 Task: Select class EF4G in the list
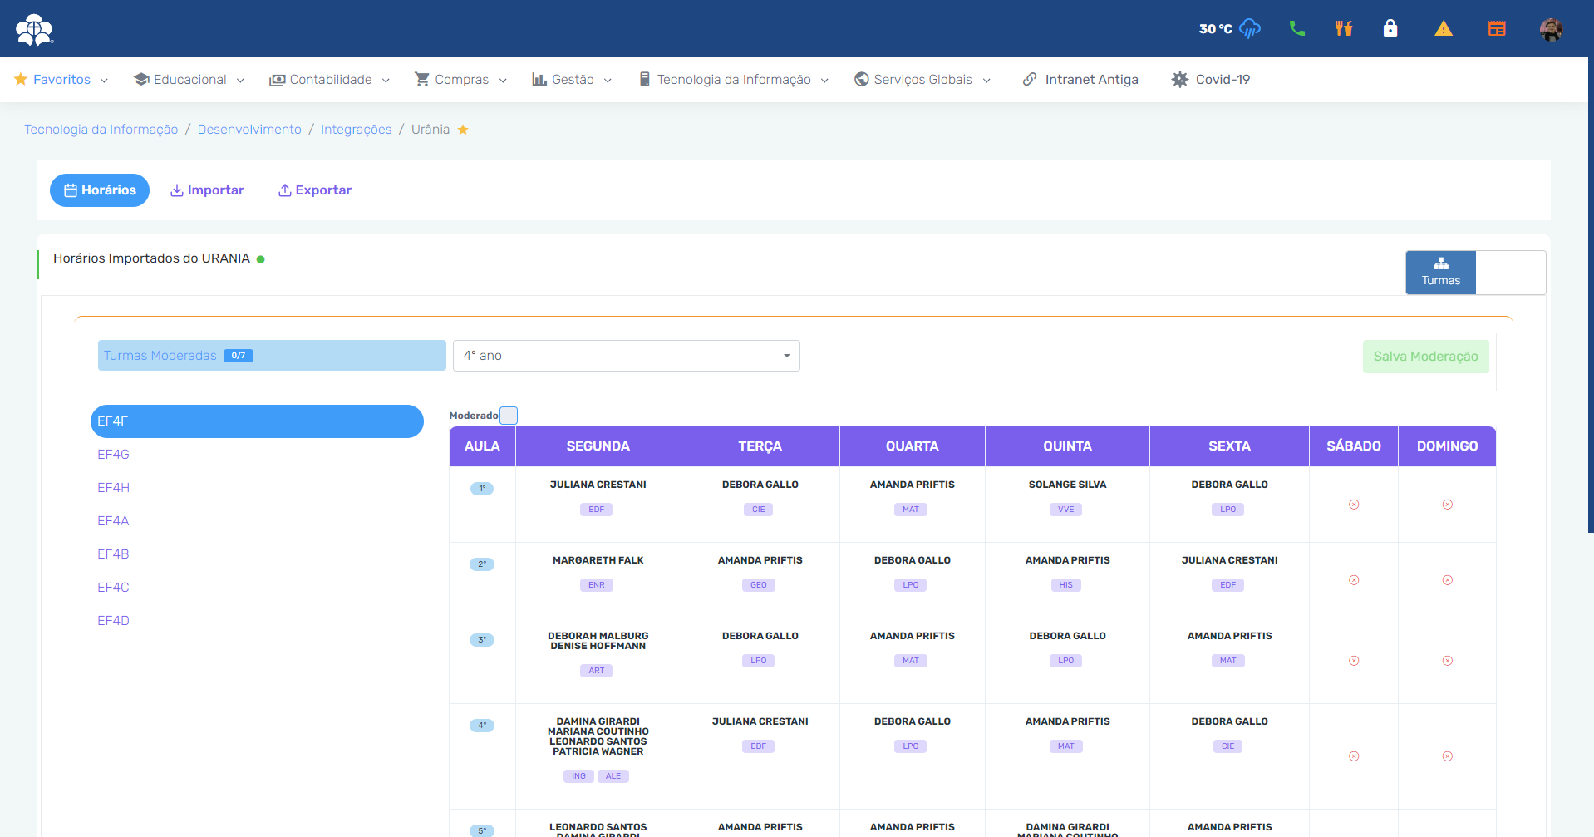click(114, 455)
